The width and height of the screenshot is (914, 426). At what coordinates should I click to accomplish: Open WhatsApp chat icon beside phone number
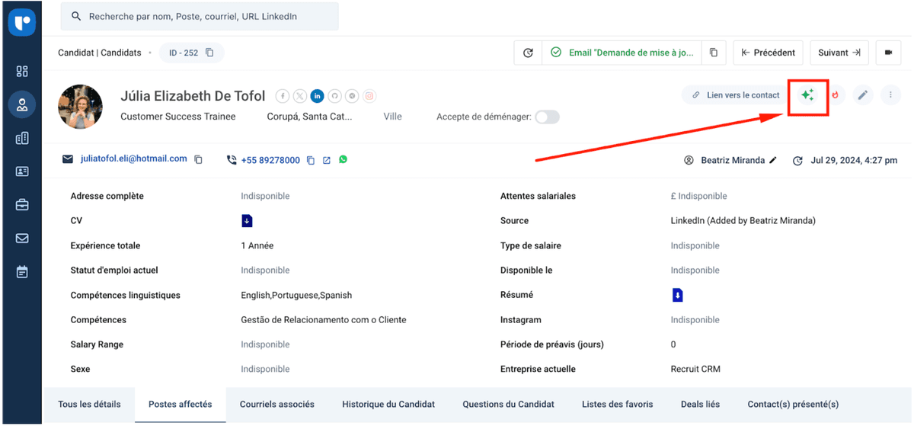tap(344, 160)
